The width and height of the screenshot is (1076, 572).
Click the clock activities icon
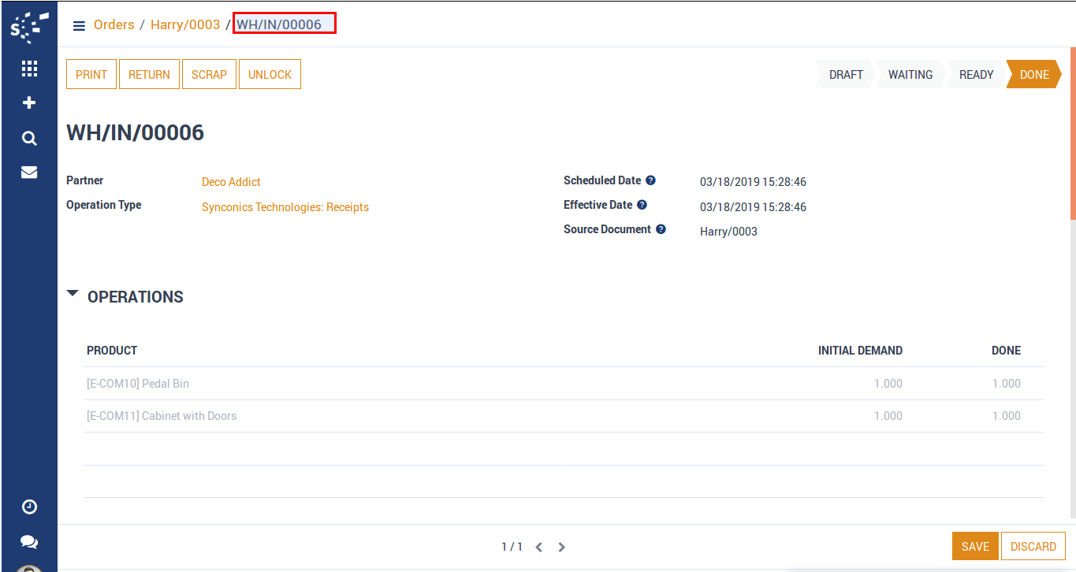(x=29, y=507)
